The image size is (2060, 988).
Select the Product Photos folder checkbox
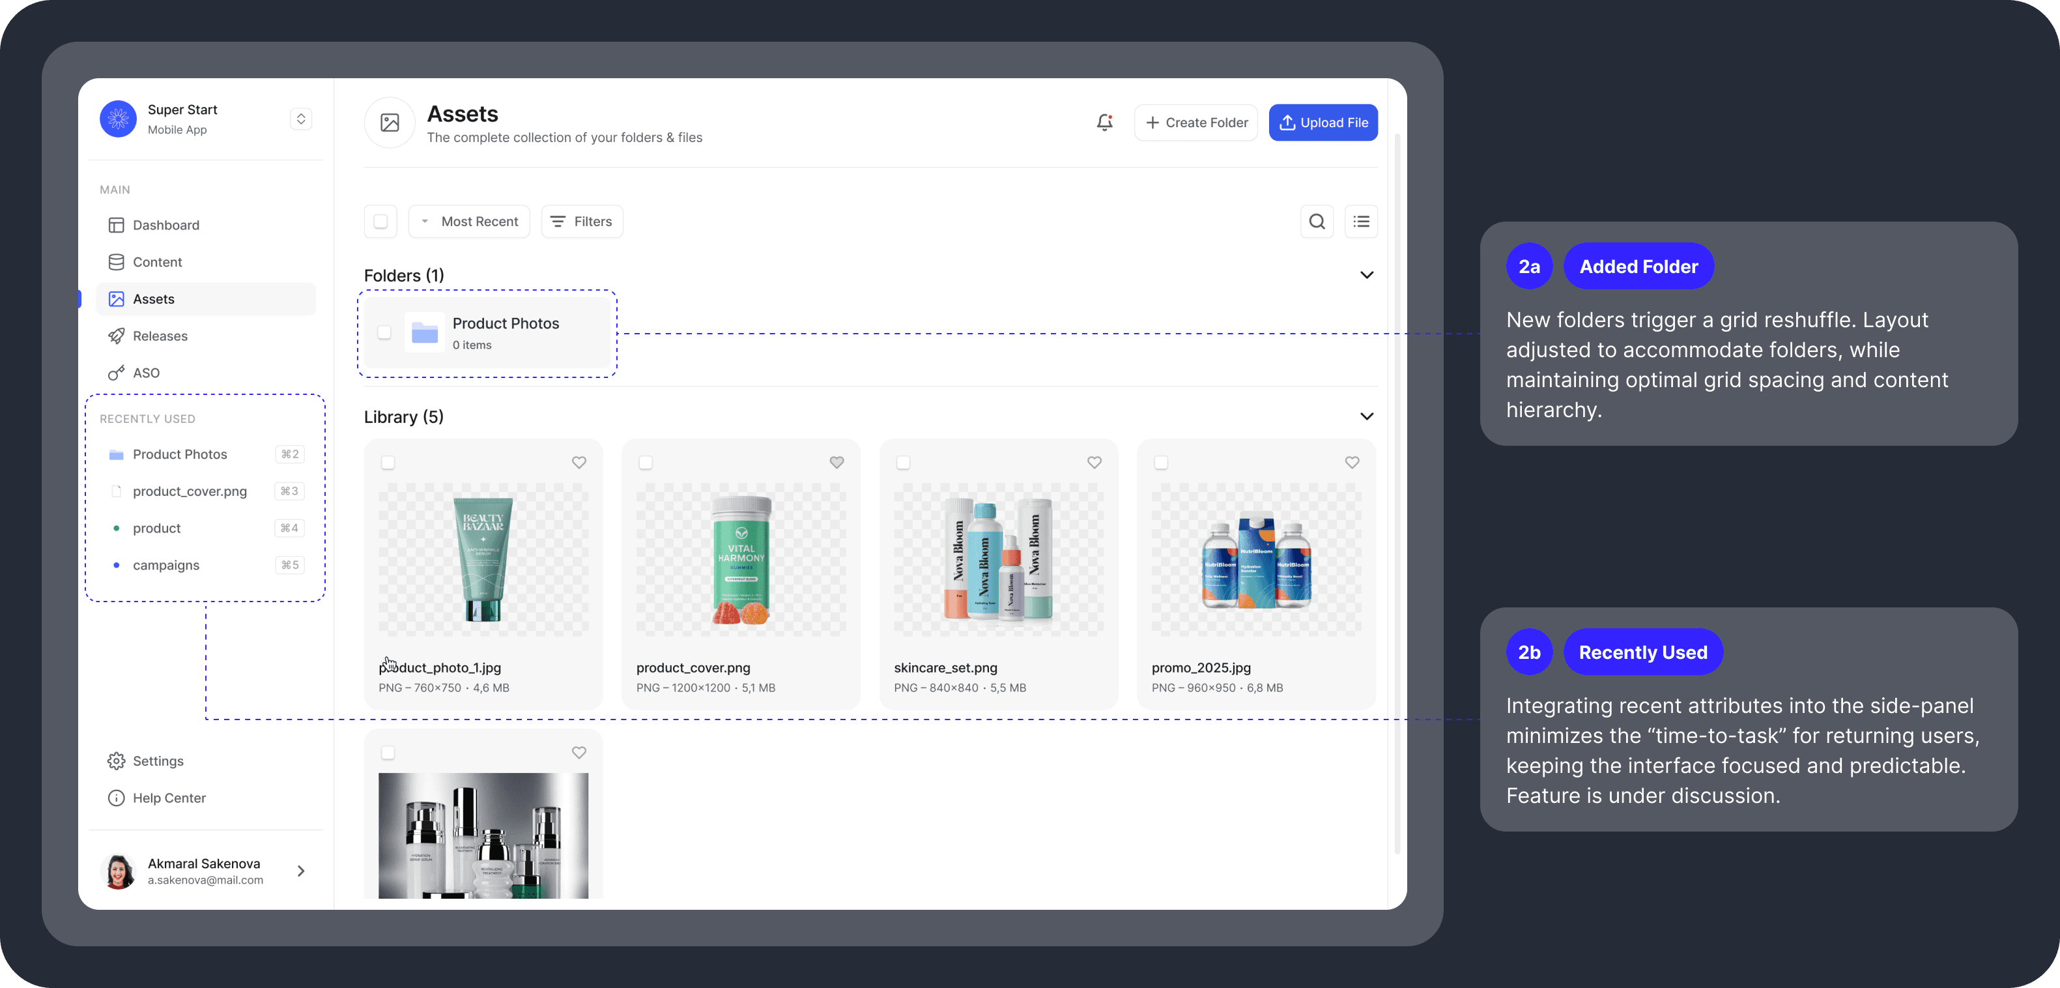tap(384, 333)
